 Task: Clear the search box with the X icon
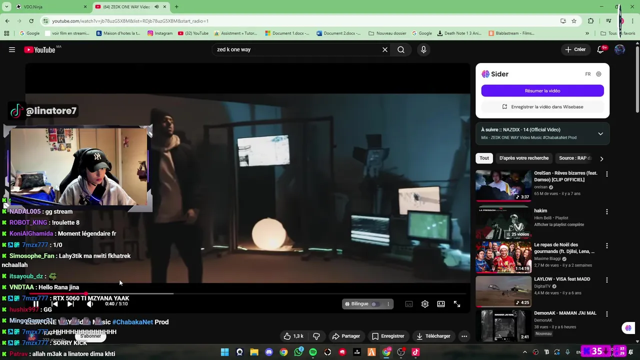(385, 49)
